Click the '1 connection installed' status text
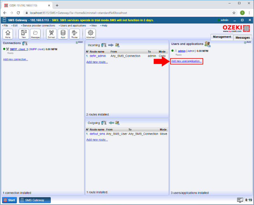This screenshot has height=205, width=254. tap(17, 193)
